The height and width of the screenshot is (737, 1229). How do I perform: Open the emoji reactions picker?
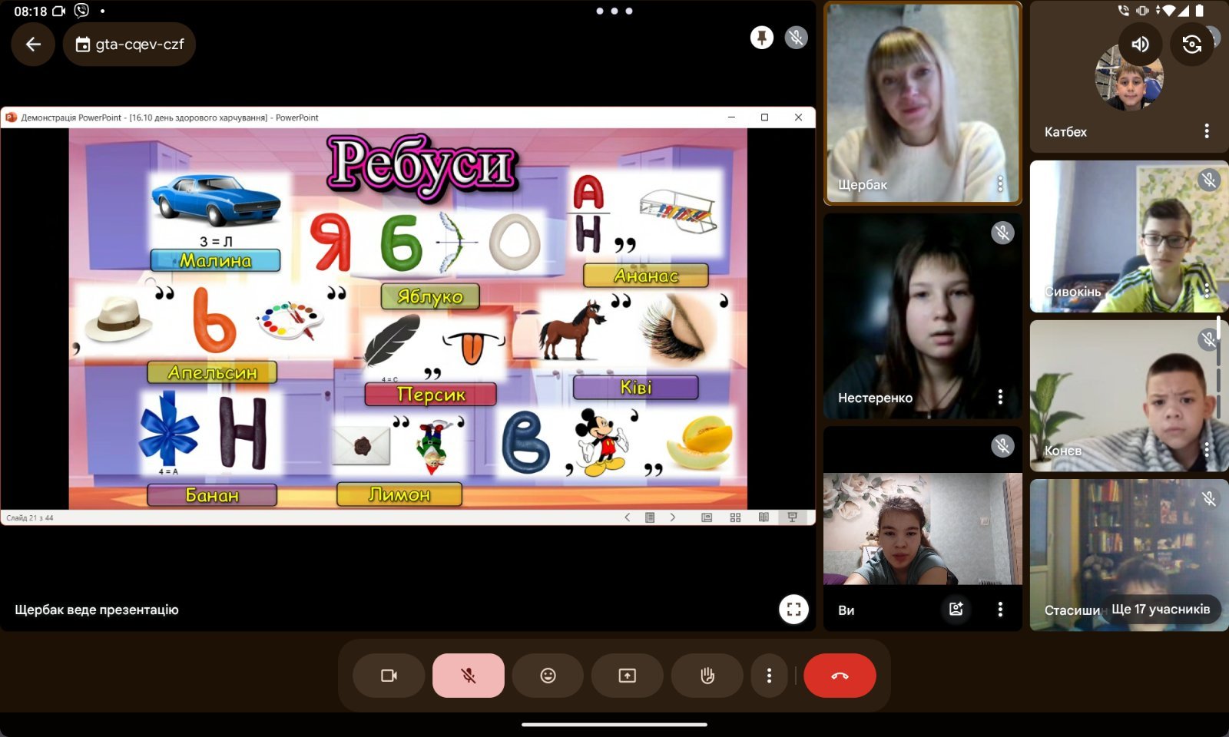(x=548, y=676)
